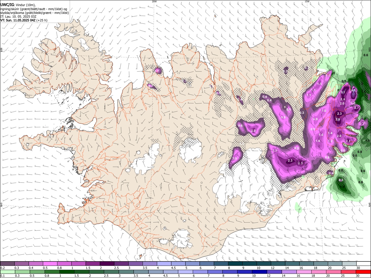This screenshot has width=371, height=278.
Task: Click the dark green swatch labeled 1 in the rain legend
Action: click(67, 272)
